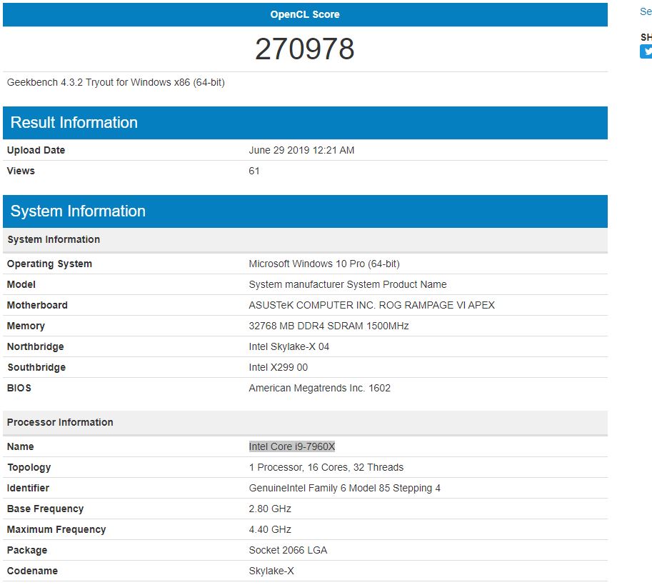Click the Upload Date label
This screenshot has width=652, height=585.
click(x=36, y=150)
